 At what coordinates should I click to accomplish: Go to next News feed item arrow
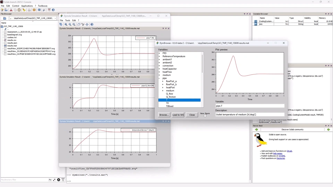click(x=328, y=130)
